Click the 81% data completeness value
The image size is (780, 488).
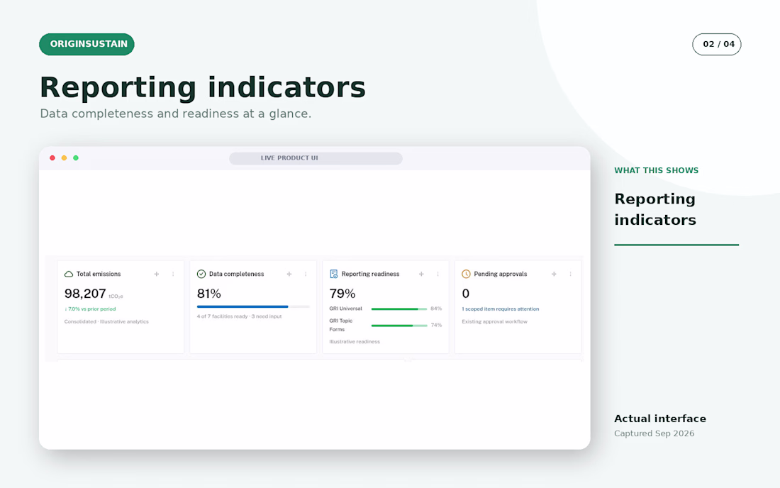209,294
